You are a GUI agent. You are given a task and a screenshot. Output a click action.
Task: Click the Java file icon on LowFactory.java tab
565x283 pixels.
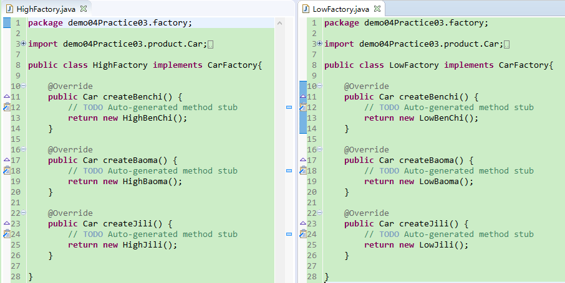(306, 9)
